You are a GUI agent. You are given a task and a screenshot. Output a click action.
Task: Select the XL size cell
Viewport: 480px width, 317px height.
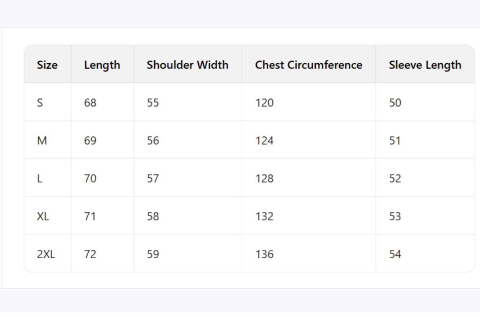pyautogui.click(x=43, y=216)
